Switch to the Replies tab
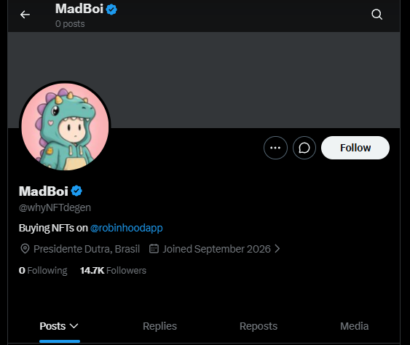Image resolution: width=410 pixels, height=345 pixels. [x=159, y=326]
